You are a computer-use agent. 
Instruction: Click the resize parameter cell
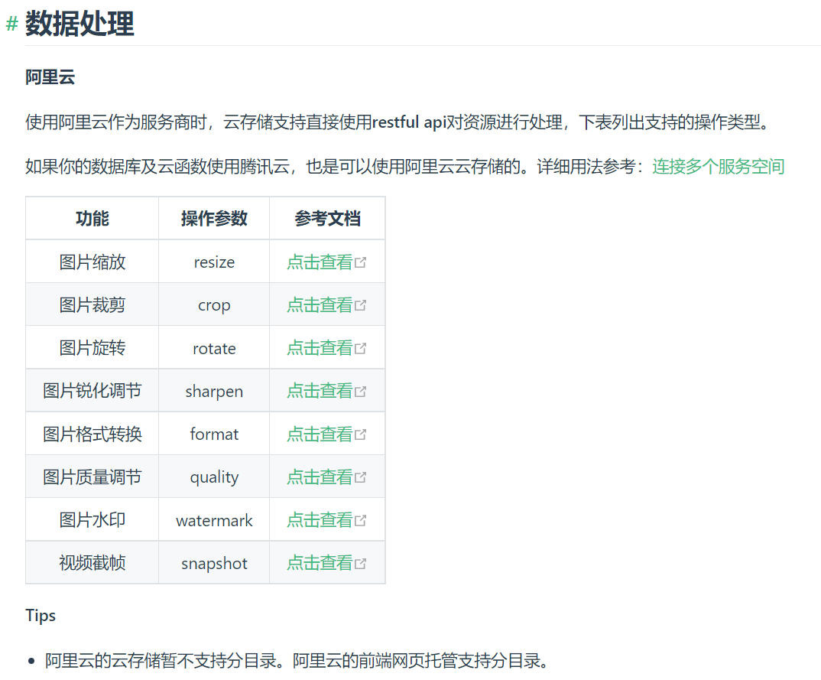[x=214, y=262]
